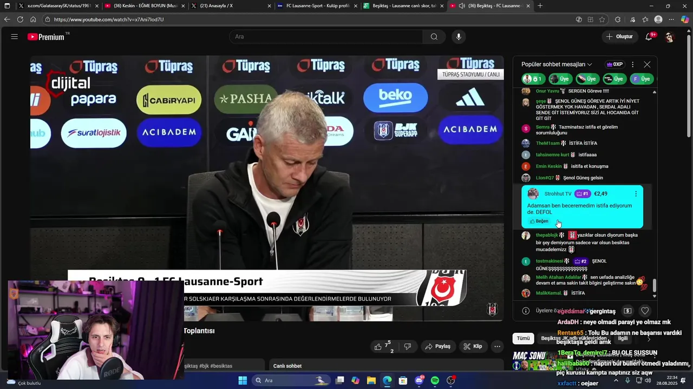Select the Tümü filter chip
Image resolution: width=693 pixels, height=389 pixels.
pyautogui.click(x=523, y=338)
